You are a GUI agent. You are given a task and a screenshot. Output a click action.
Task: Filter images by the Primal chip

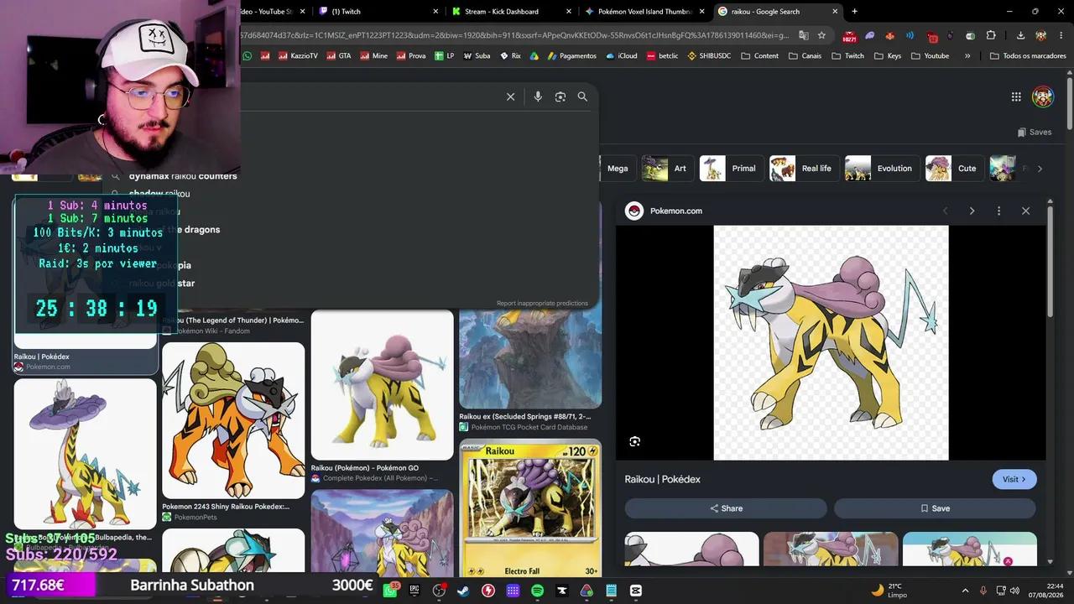click(732, 169)
